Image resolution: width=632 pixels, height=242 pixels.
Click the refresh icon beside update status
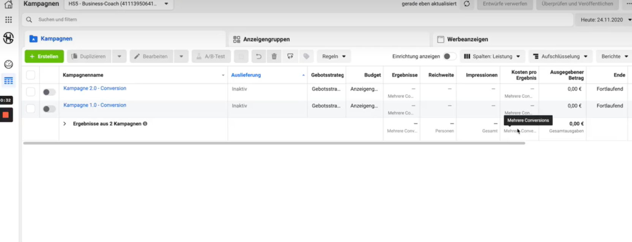click(467, 4)
